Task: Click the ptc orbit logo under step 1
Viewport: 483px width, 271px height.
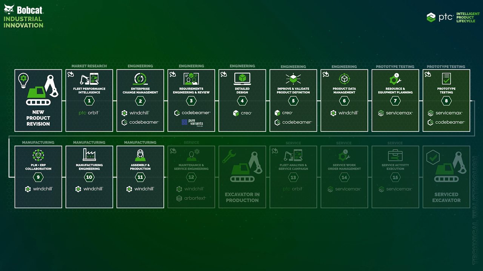Action: 89,113
